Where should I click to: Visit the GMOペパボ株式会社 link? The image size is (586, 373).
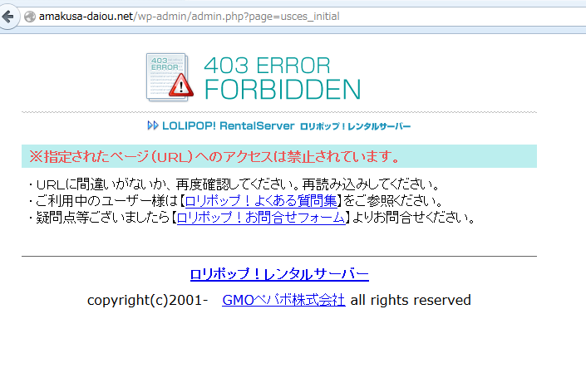pos(283,300)
